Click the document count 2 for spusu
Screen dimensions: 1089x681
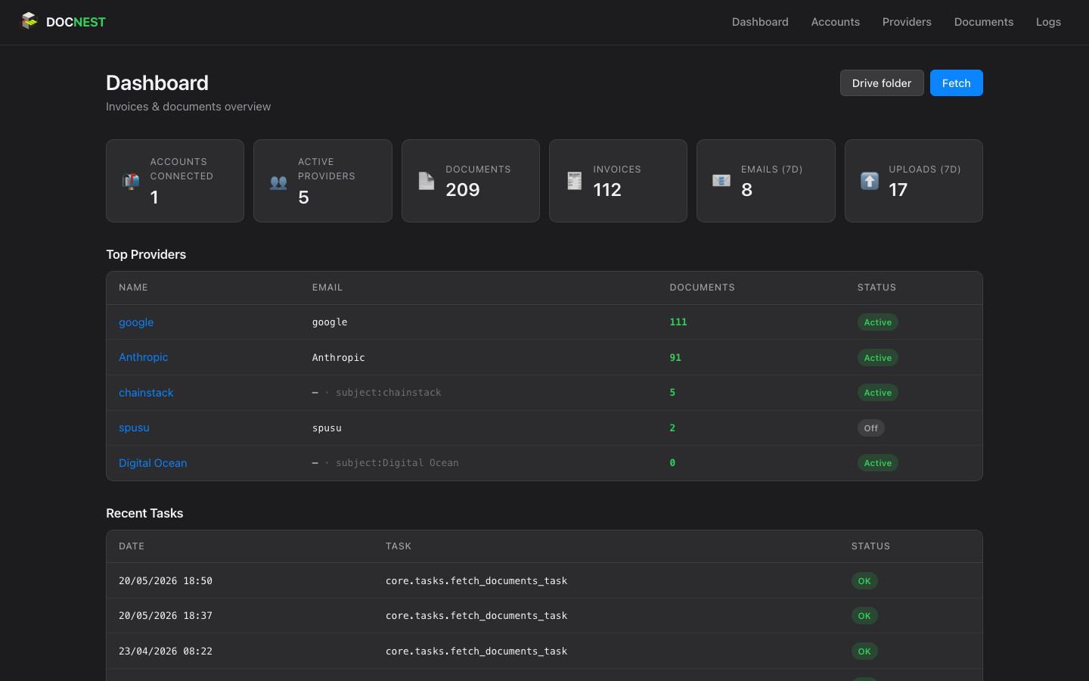click(x=672, y=428)
